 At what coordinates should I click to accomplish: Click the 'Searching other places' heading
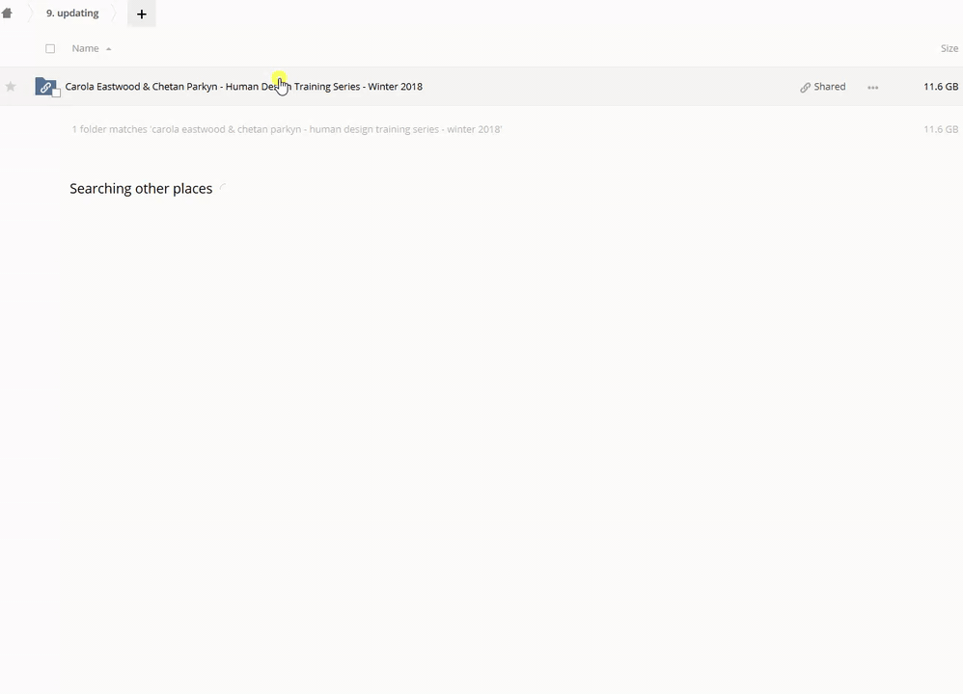point(141,189)
